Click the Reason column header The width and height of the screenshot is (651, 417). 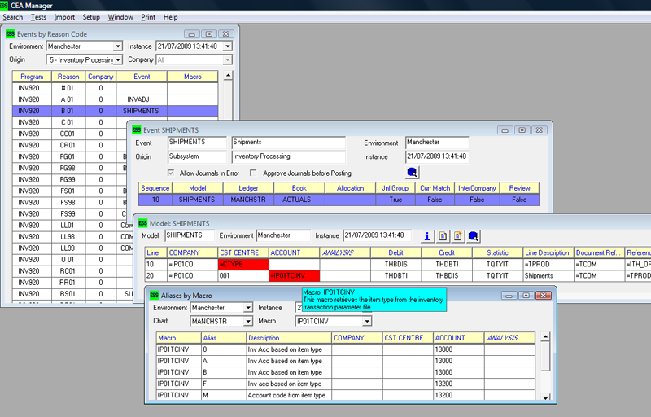click(68, 77)
